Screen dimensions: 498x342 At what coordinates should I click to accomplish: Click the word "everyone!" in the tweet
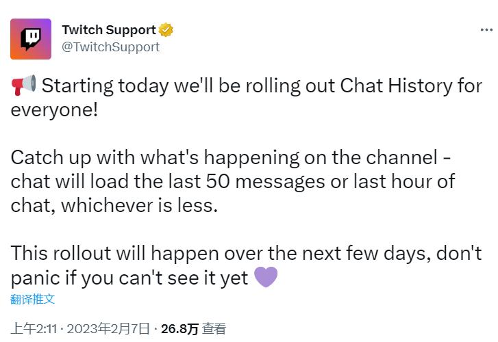(x=54, y=110)
